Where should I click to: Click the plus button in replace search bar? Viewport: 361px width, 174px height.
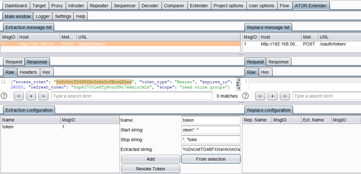tap(272, 96)
